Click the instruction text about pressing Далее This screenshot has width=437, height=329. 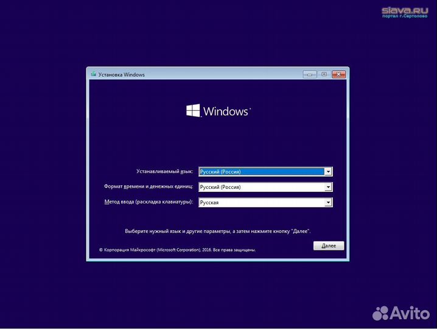click(218, 231)
